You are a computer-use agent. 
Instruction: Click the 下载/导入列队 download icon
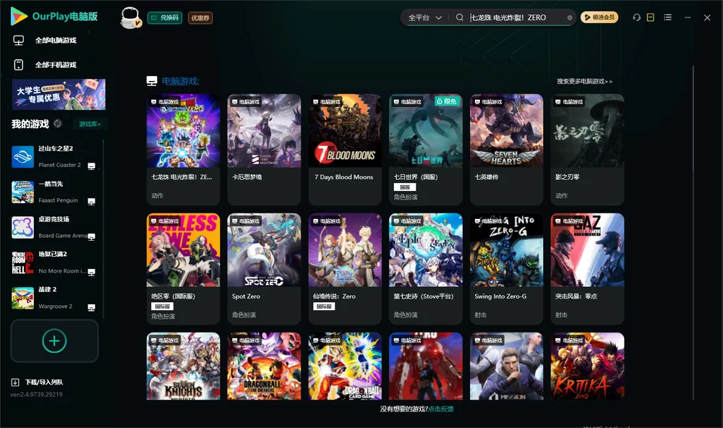[x=15, y=382]
